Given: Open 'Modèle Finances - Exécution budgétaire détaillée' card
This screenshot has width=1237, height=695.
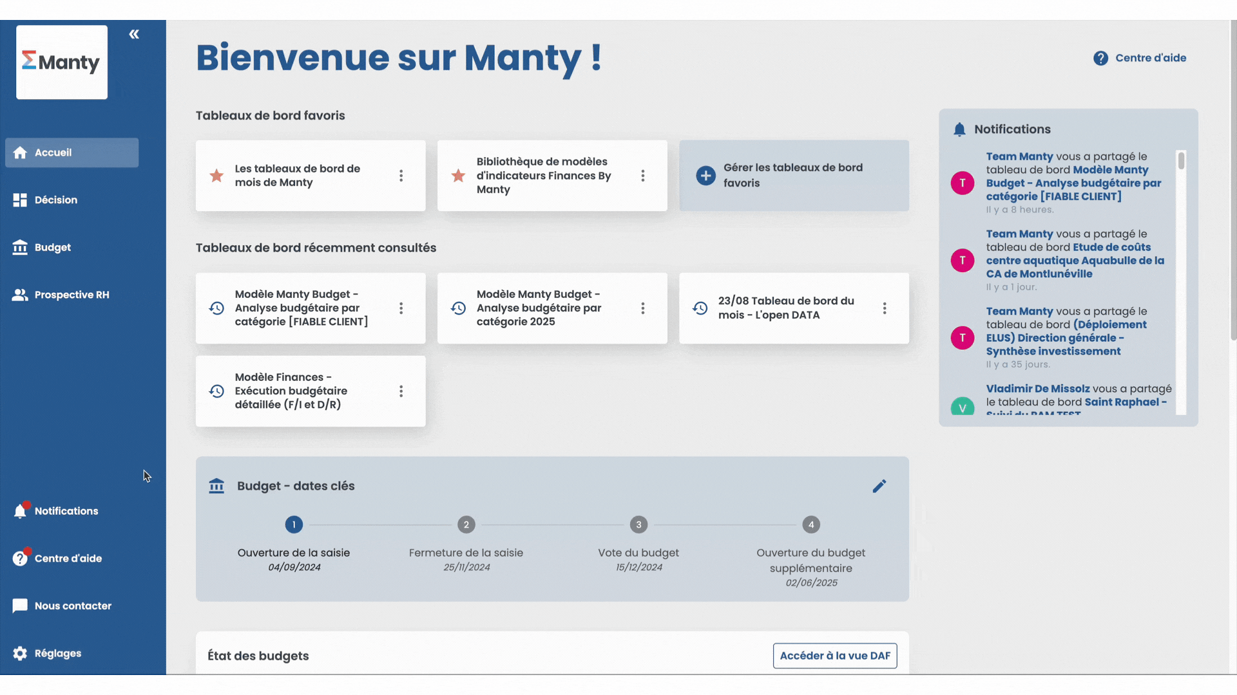Looking at the screenshot, I should pos(311,391).
